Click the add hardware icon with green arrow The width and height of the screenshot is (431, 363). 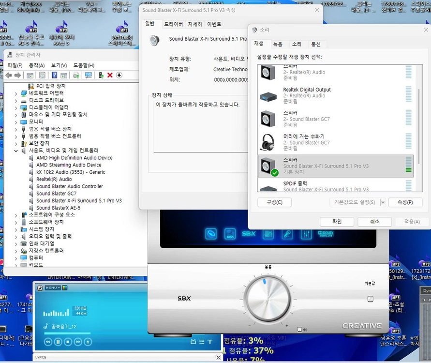101,75
